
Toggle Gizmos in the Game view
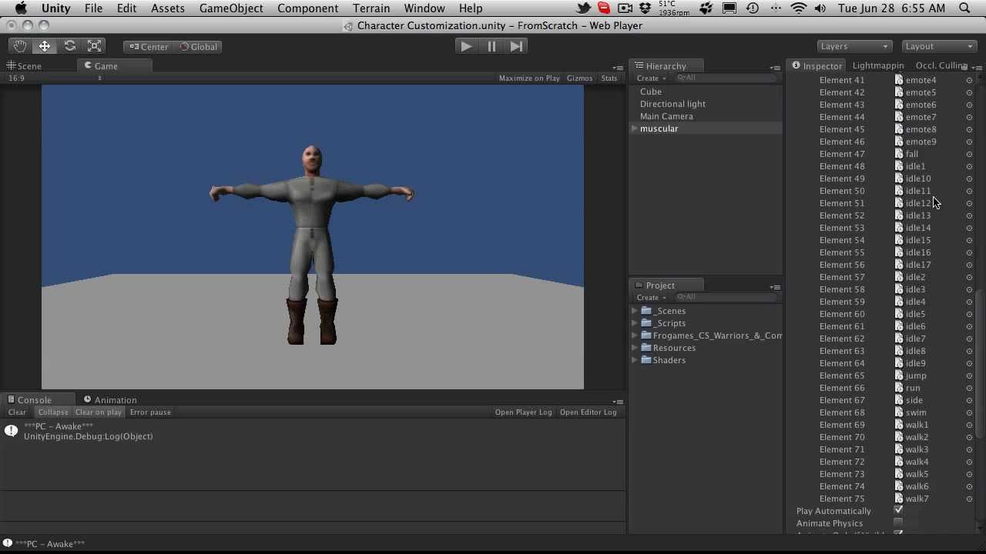pyautogui.click(x=579, y=78)
